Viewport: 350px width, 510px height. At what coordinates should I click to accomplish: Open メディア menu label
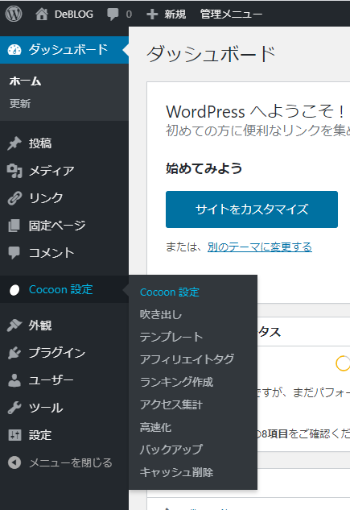tap(51, 171)
